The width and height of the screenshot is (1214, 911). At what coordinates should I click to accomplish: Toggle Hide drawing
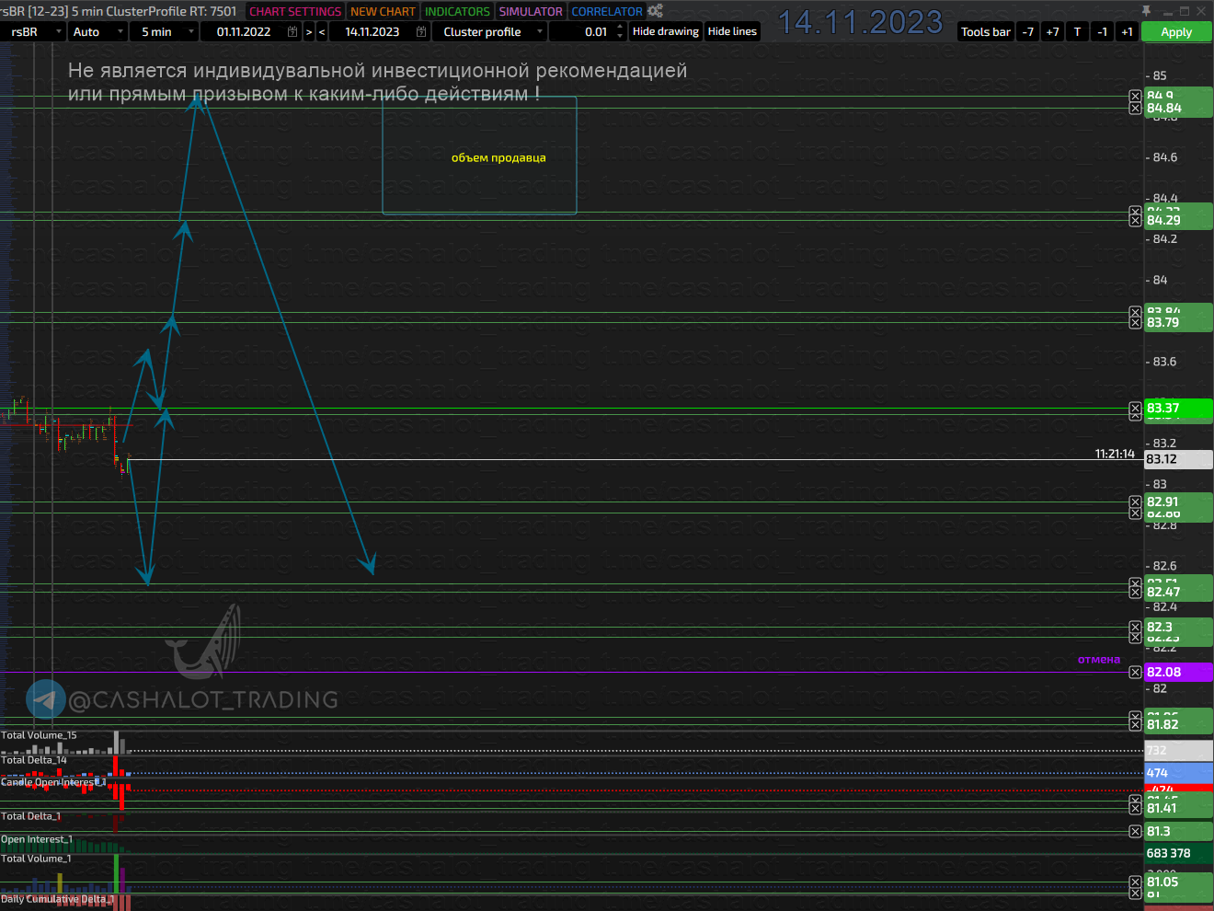click(665, 31)
